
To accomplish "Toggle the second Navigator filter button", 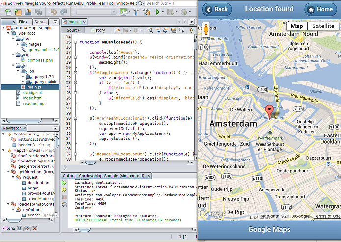I will (x=27, y=228).
